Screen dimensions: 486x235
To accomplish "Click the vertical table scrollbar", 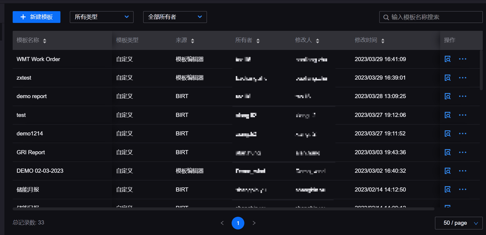I will tap(481, 70).
